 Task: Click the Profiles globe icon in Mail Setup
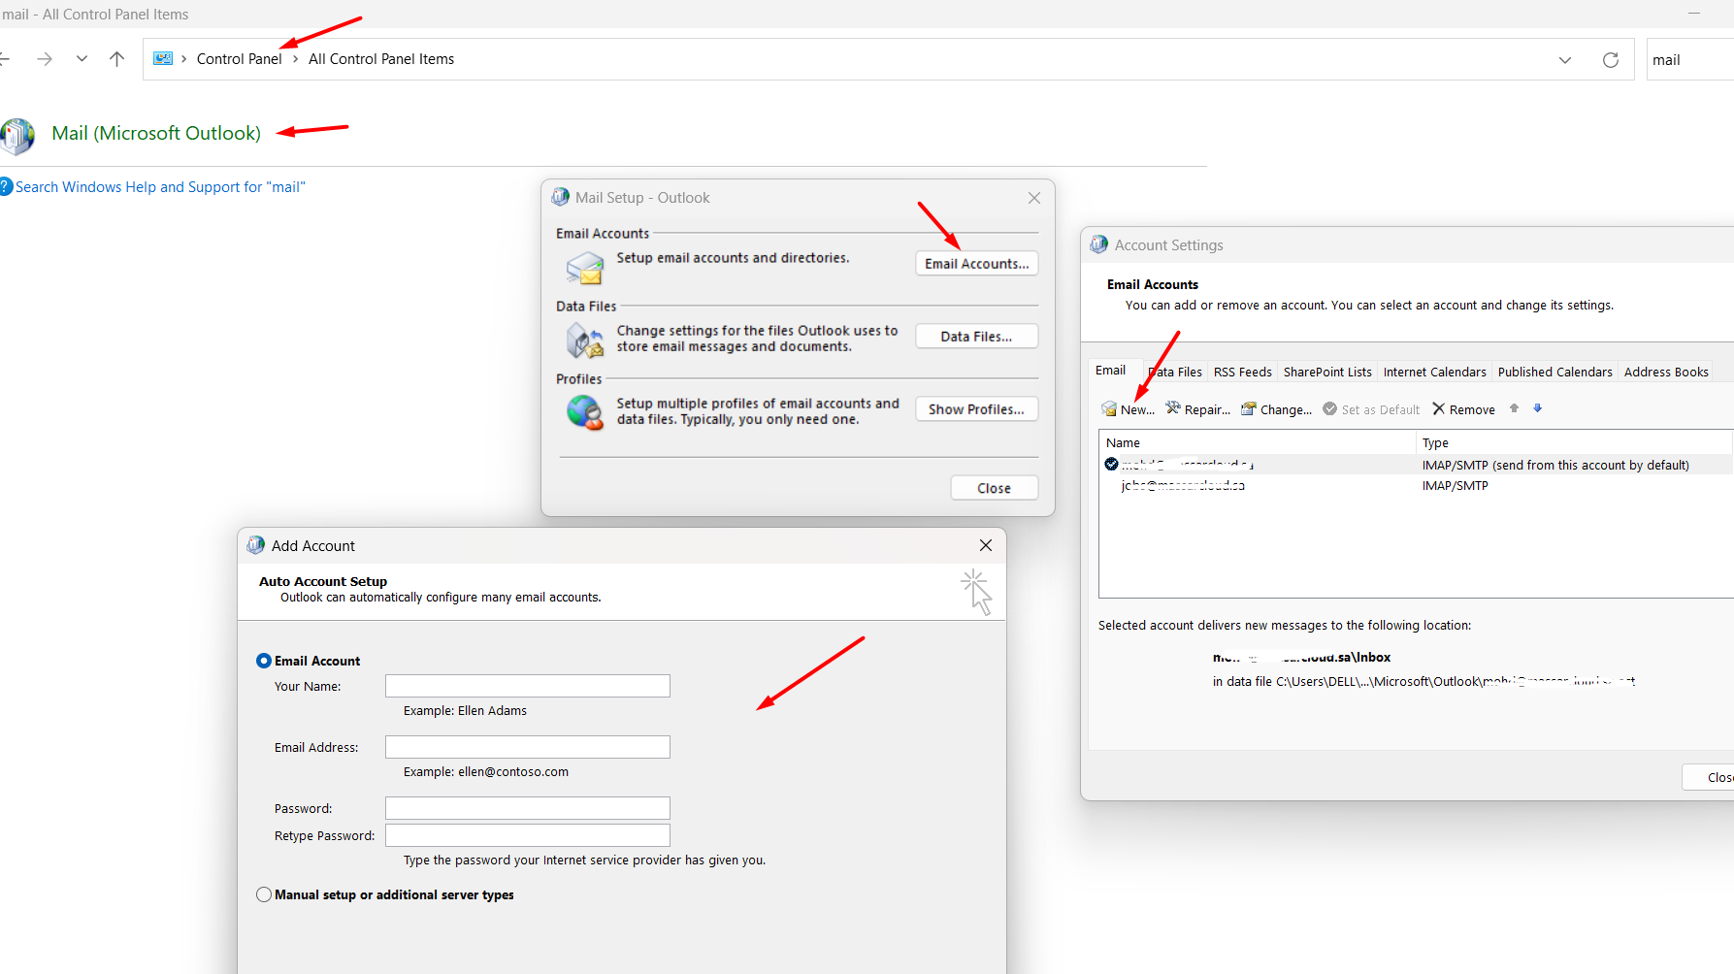[x=585, y=412]
